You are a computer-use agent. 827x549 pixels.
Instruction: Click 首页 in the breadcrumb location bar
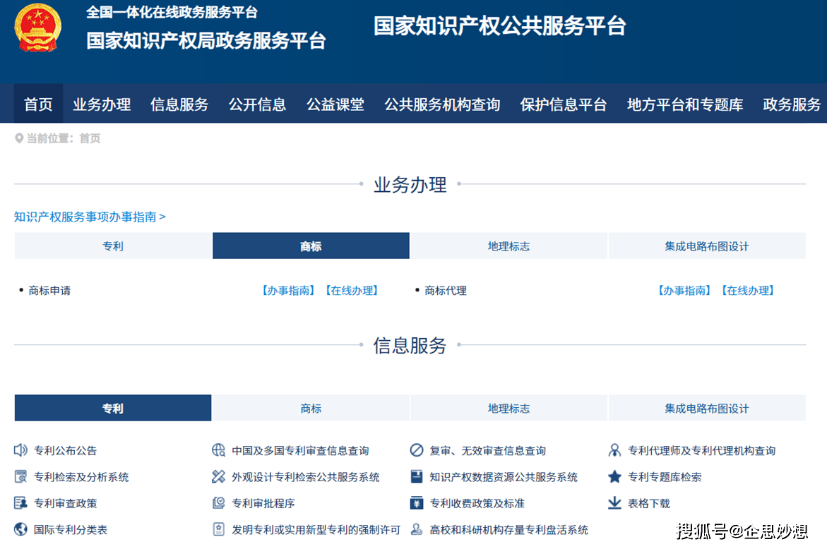[x=90, y=139]
